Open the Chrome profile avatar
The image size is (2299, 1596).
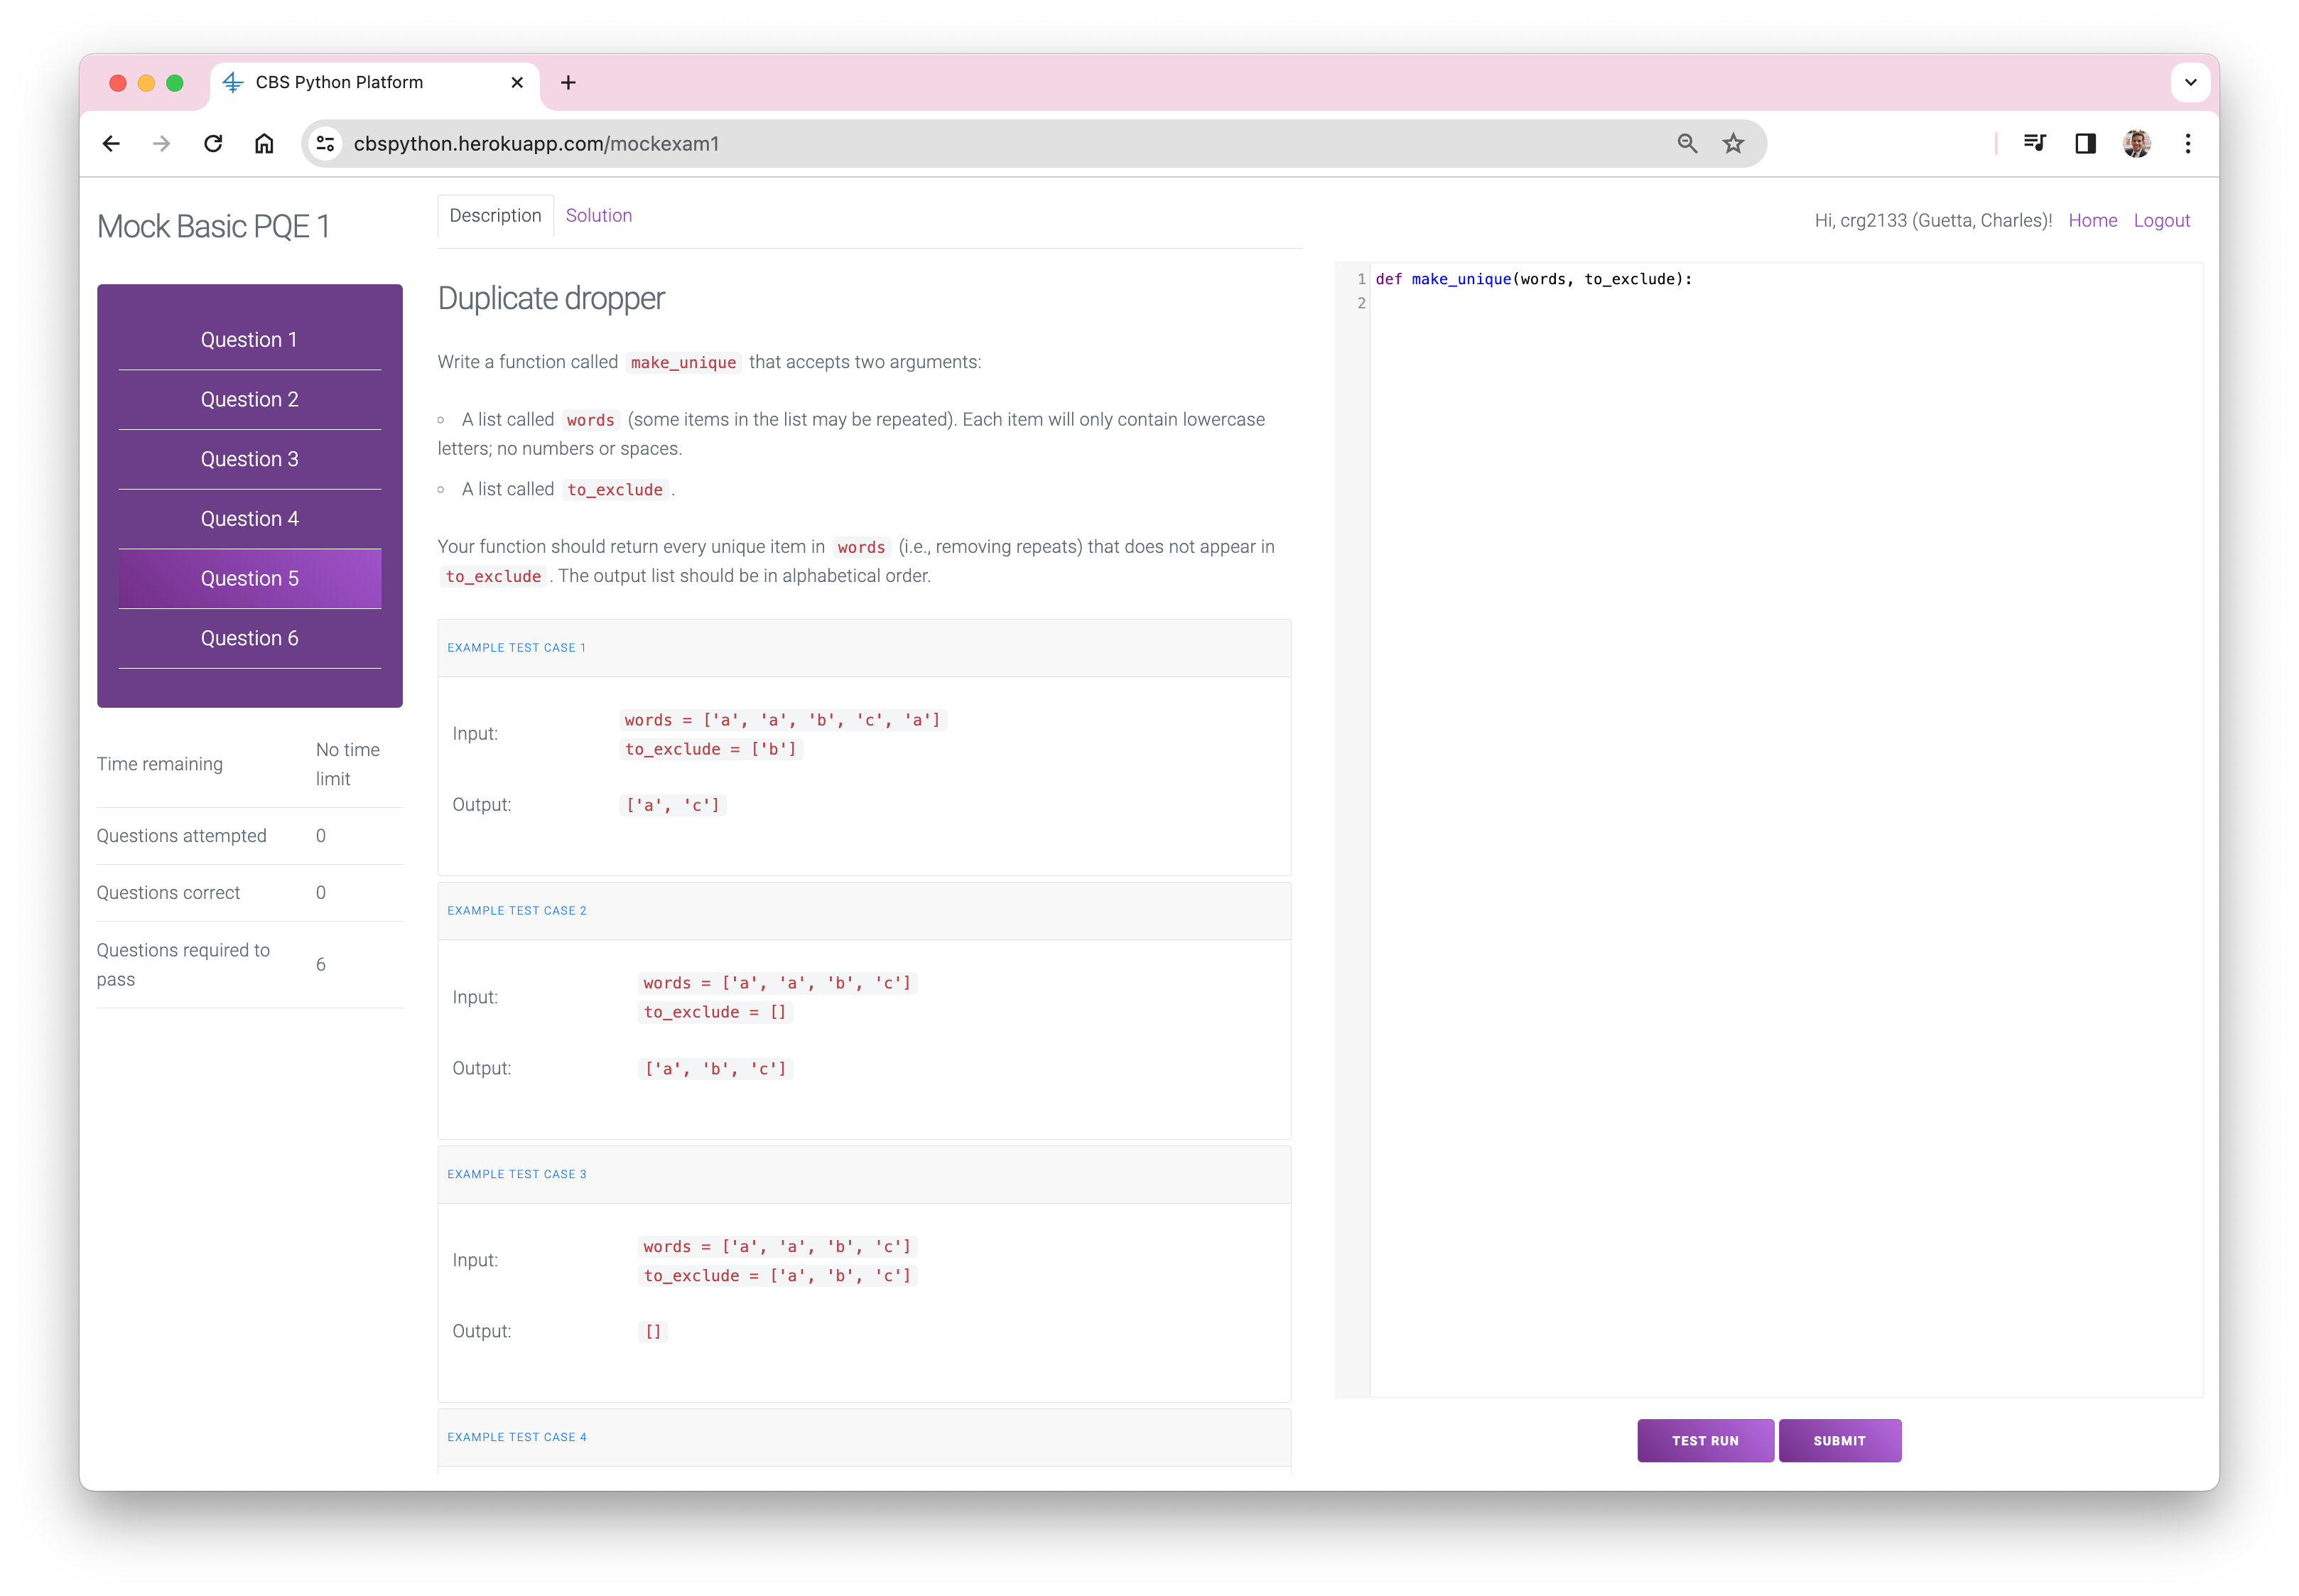click(x=2136, y=144)
